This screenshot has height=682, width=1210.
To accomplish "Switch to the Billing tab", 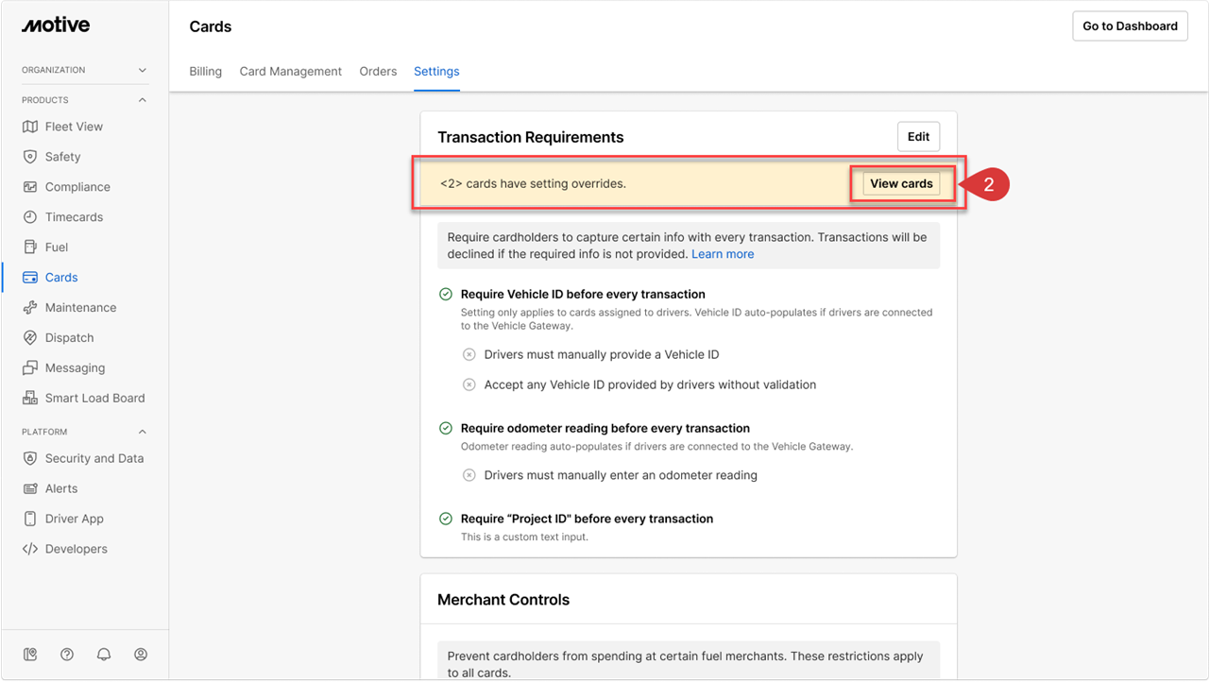I will coord(205,72).
